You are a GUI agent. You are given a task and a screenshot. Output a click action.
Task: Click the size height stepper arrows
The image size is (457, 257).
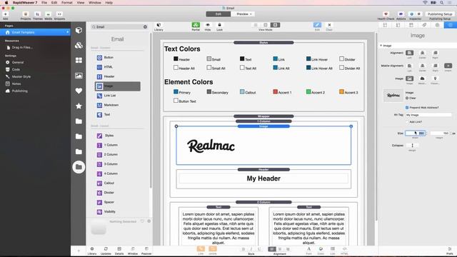(x=451, y=133)
